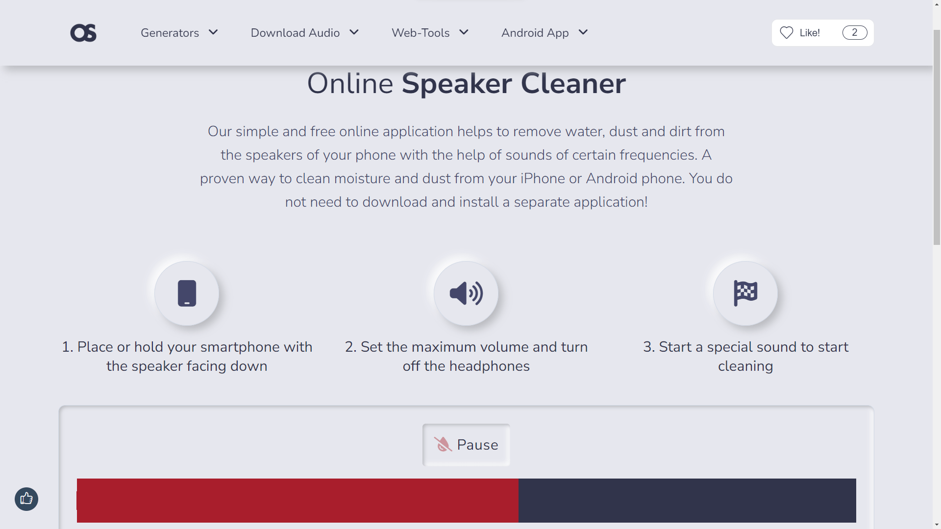This screenshot has height=529, width=941.
Task: Select the Generators menu item
Action: click(170, 33)
